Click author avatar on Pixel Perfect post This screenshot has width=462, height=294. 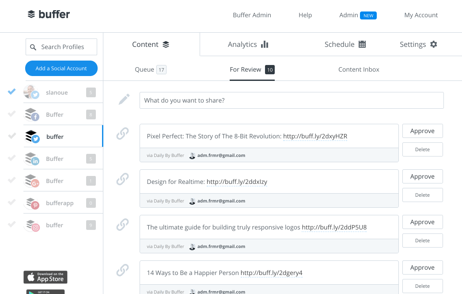tap(192, 156)
